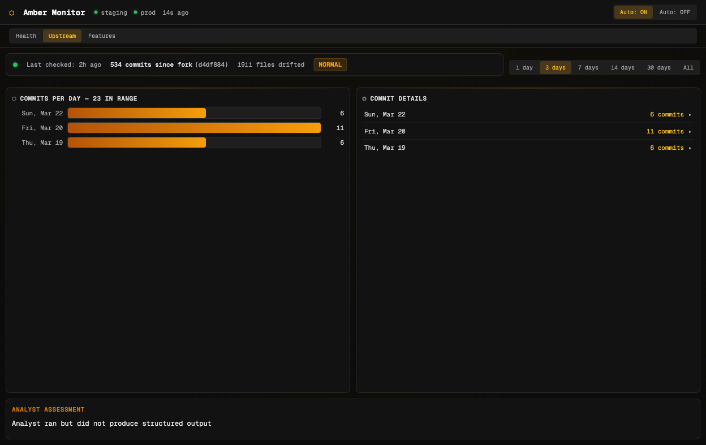The width and height of the screenshot is (706, 445).
Task: Select the 14 days range
Action: point(623,68)
